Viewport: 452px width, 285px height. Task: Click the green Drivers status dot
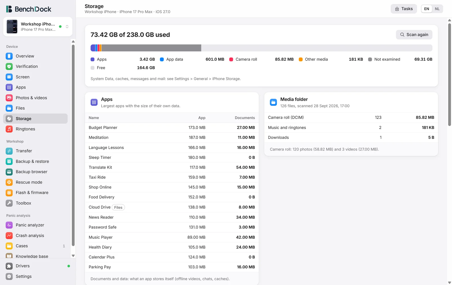click(x=69, y=266)
